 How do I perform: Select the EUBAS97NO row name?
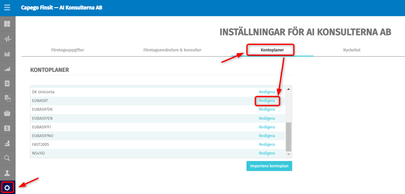click(x=43, y=136)
